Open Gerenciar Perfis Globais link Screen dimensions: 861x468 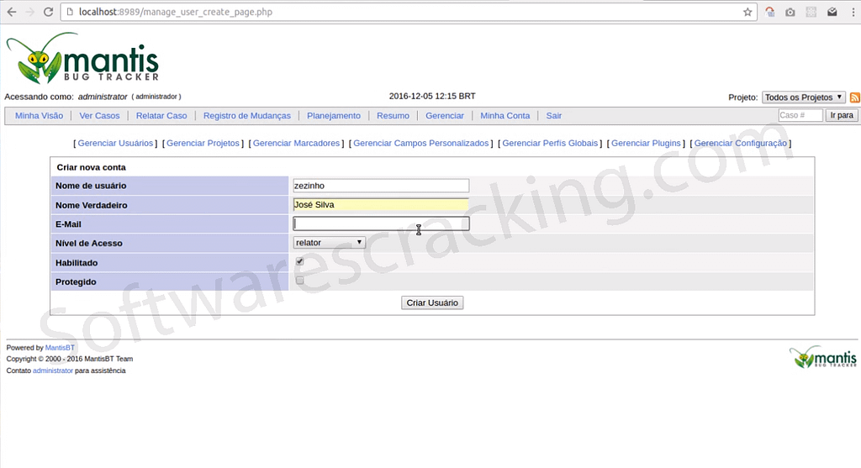click(550, 143)
